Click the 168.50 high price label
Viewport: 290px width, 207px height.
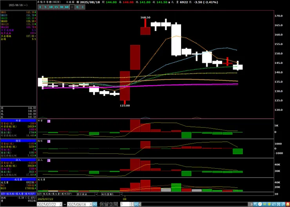click(x=145, y=18)
